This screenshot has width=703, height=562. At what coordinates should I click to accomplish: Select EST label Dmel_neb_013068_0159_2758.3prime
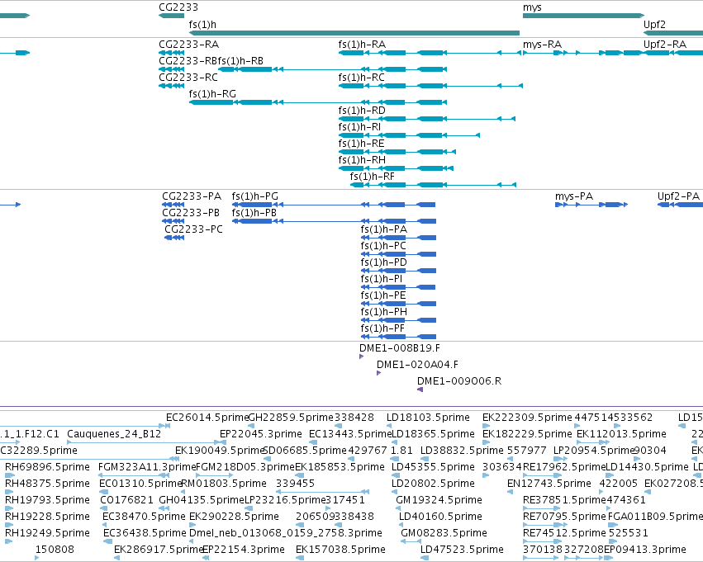pos(286,533)
